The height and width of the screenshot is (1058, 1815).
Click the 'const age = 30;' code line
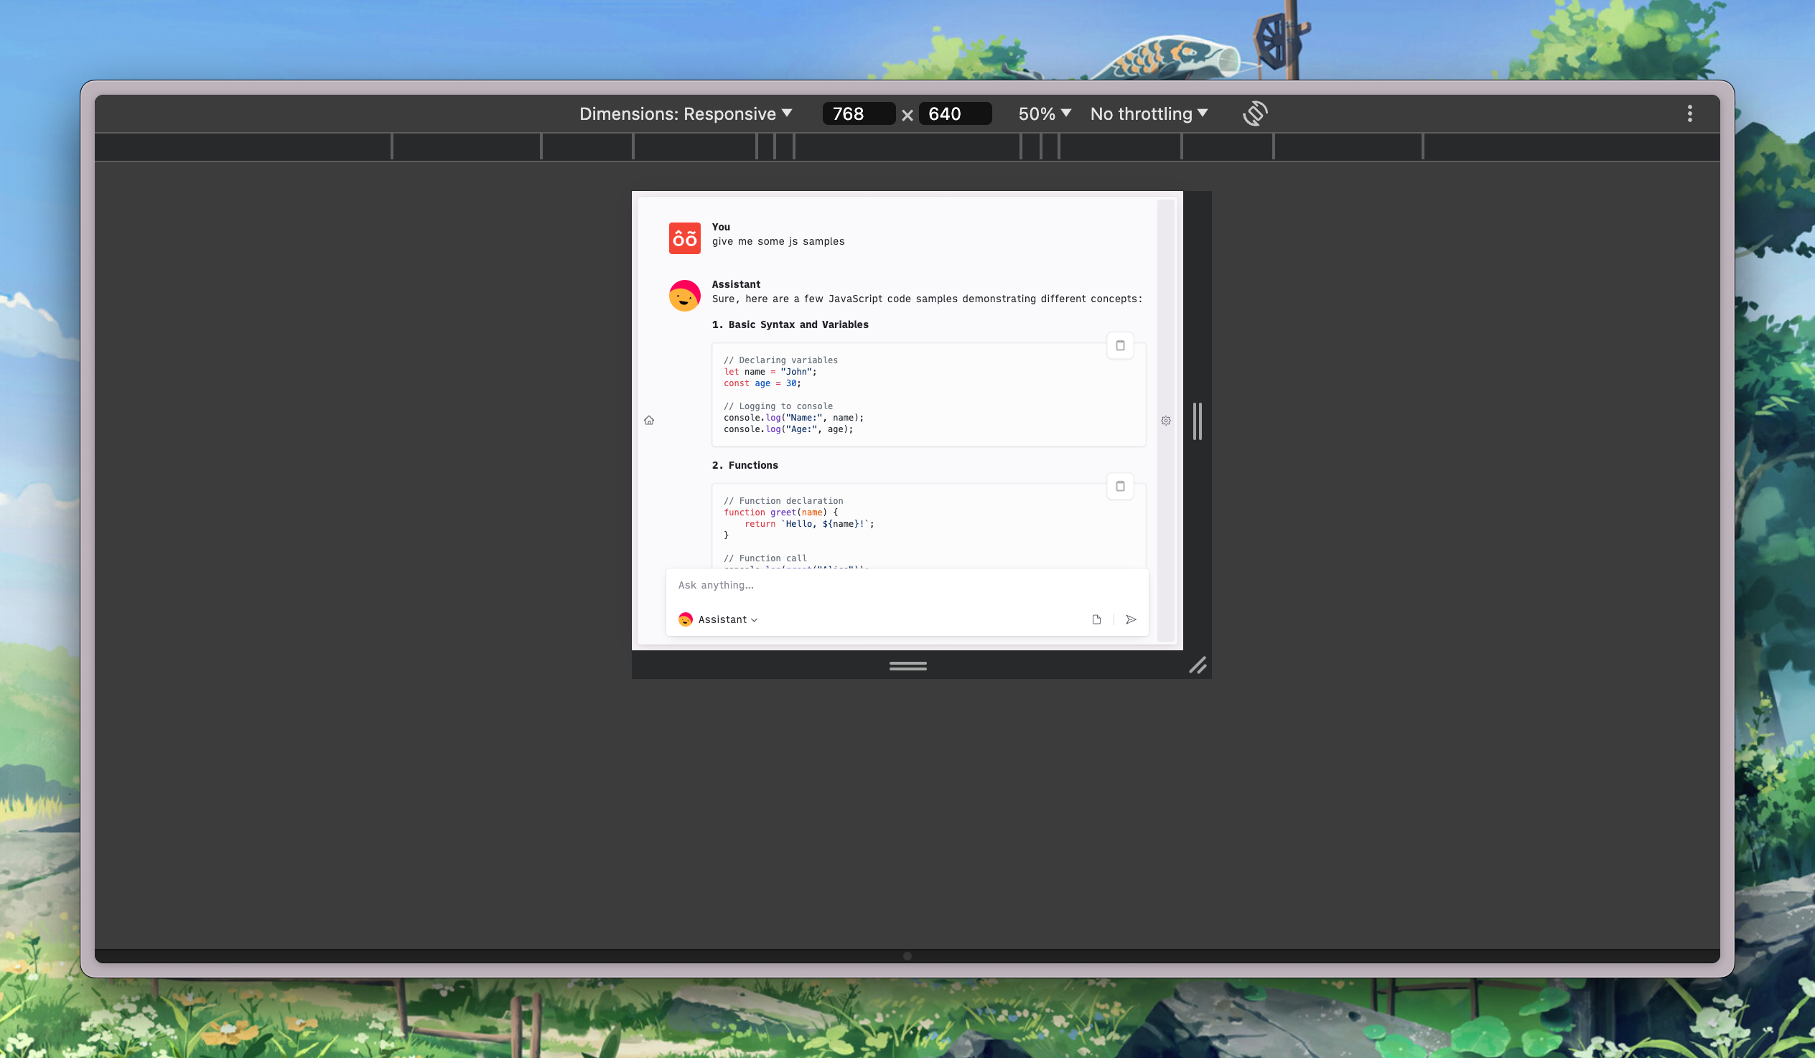tap(762, 383)
